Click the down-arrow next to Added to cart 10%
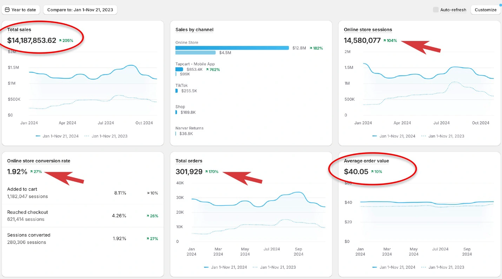502x279 pixels. pyautogui.click(x=148, y=193)
